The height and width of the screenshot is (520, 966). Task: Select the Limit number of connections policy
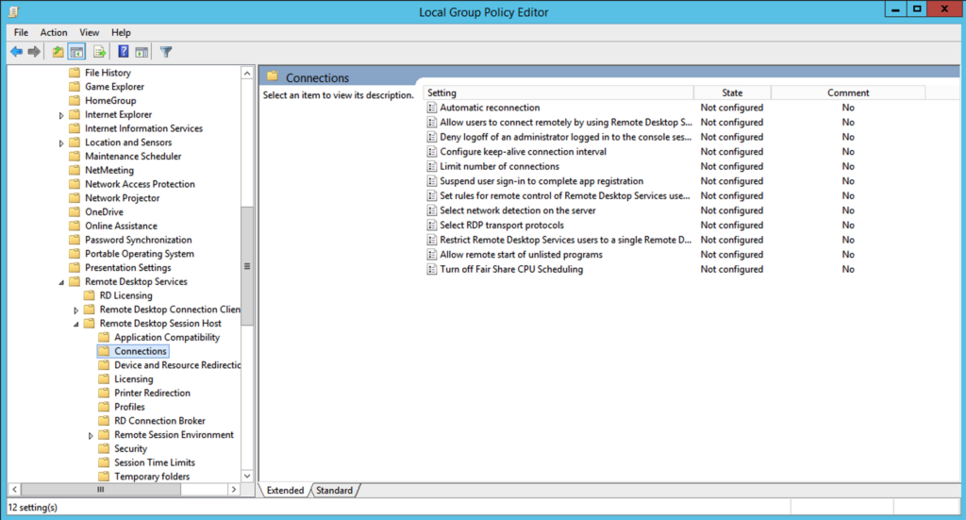[x=499, y=167]
